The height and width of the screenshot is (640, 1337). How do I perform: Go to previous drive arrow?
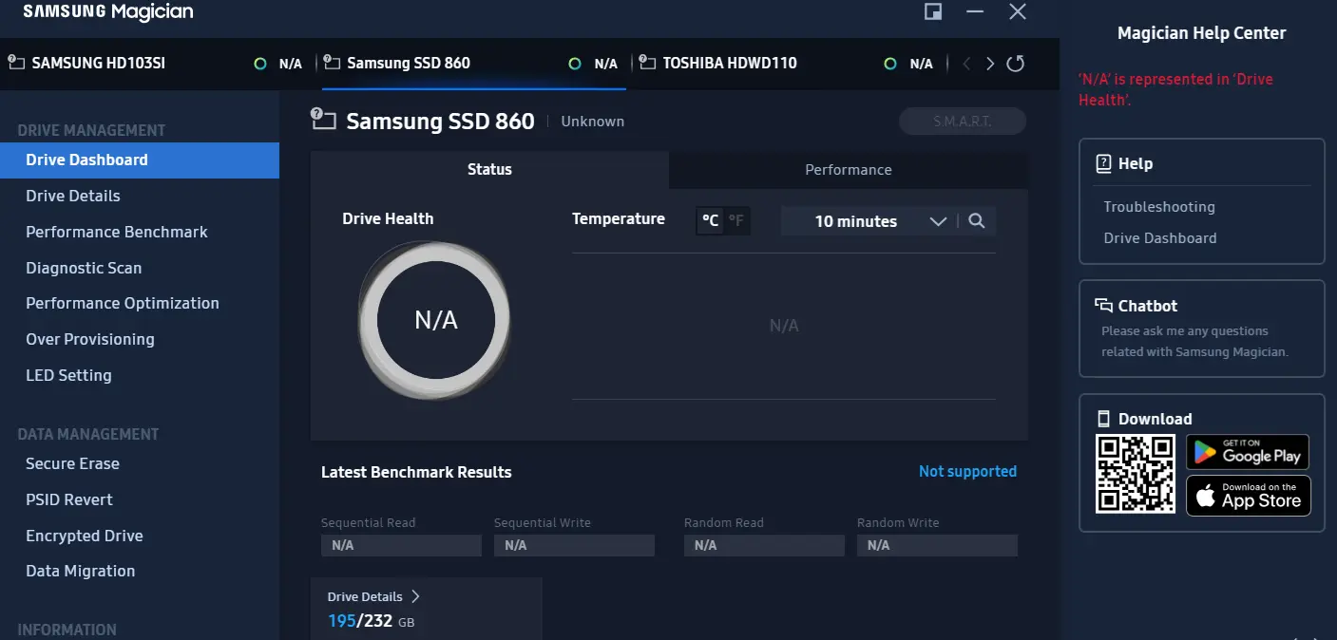966,64
